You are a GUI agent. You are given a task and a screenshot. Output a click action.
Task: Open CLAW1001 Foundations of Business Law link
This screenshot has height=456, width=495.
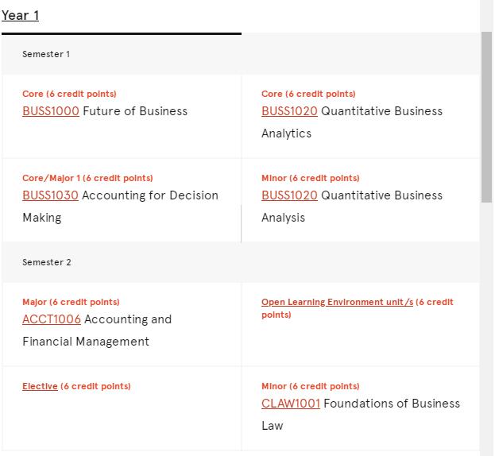click(x=291, y=404)
